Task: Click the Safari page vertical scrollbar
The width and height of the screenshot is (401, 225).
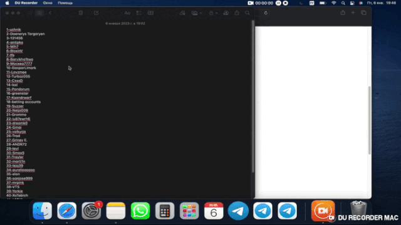Action: pyautogui.click(x=369, y=121)
